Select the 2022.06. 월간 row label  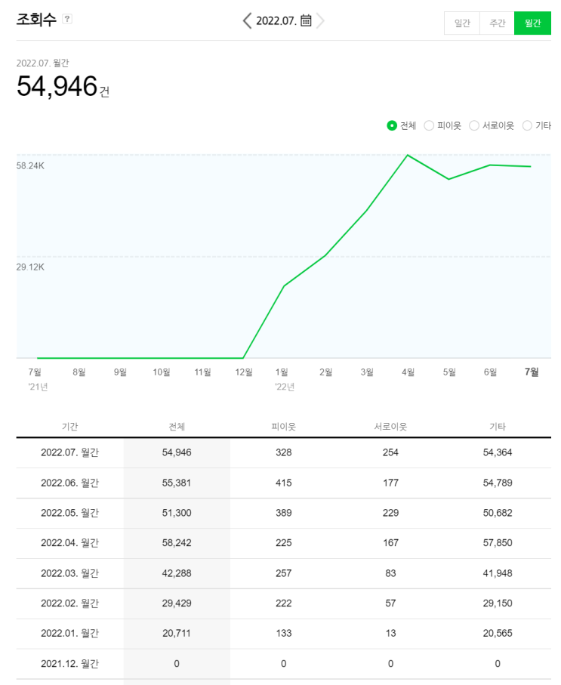coord(70,483)
